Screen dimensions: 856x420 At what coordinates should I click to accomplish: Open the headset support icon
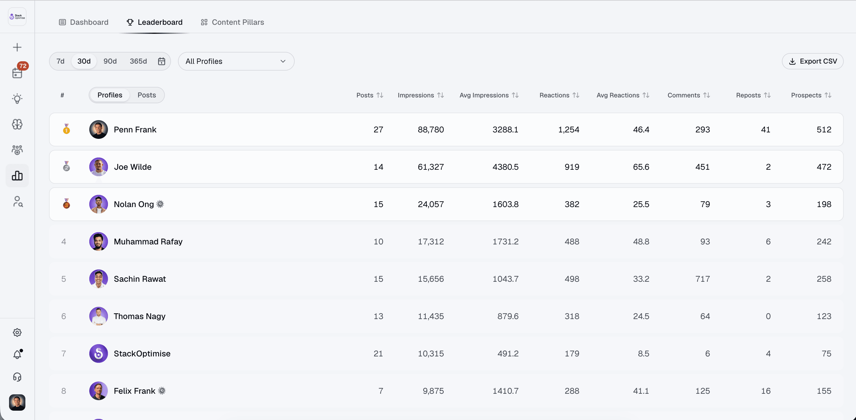click(17, 377)
